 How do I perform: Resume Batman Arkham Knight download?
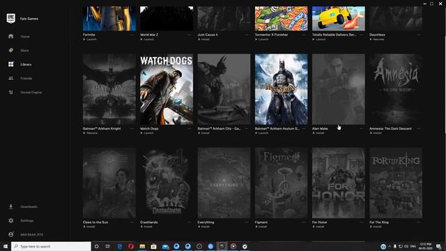point(91,133)
